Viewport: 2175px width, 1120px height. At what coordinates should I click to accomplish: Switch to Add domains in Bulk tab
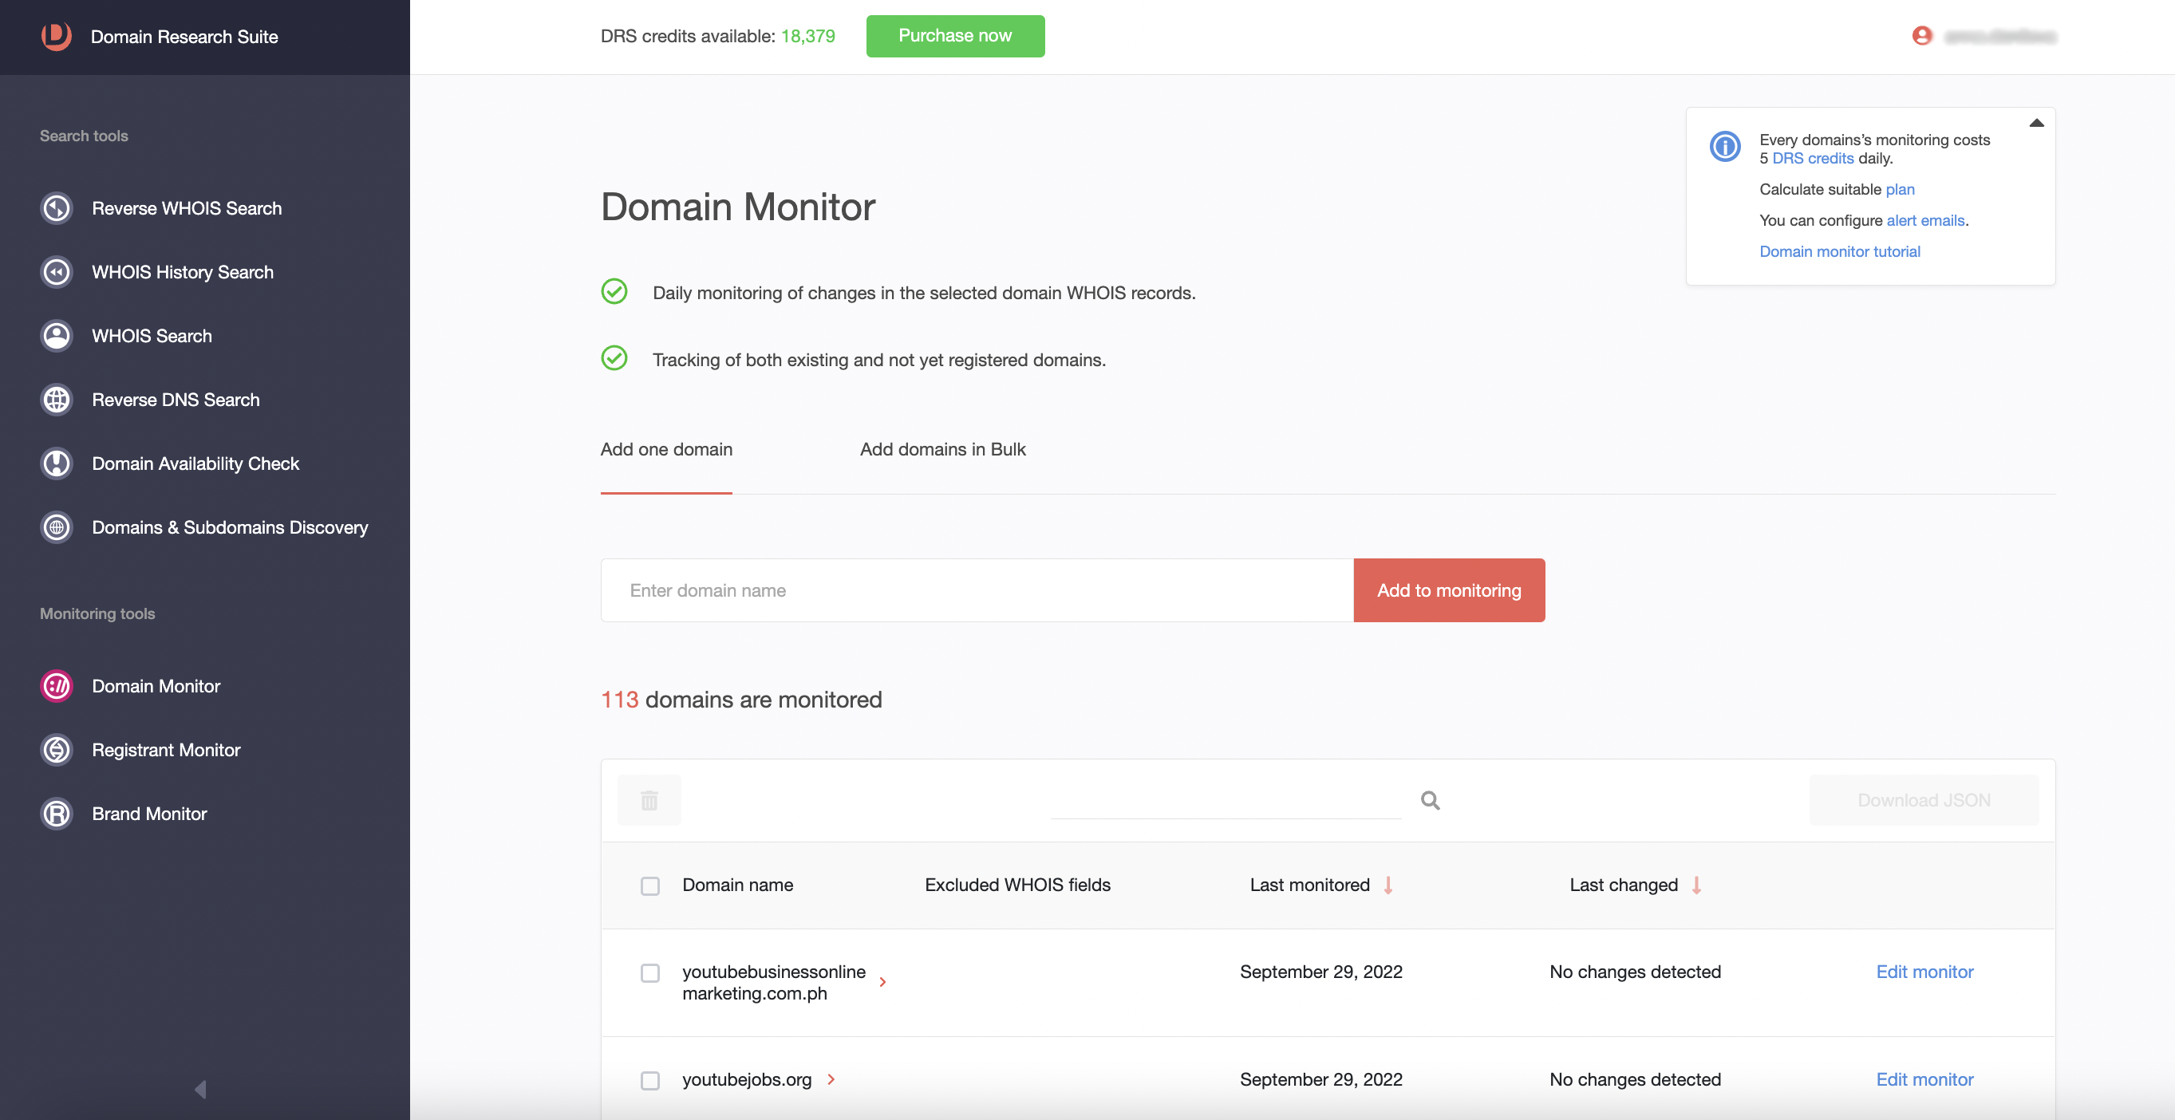[941, 448]
